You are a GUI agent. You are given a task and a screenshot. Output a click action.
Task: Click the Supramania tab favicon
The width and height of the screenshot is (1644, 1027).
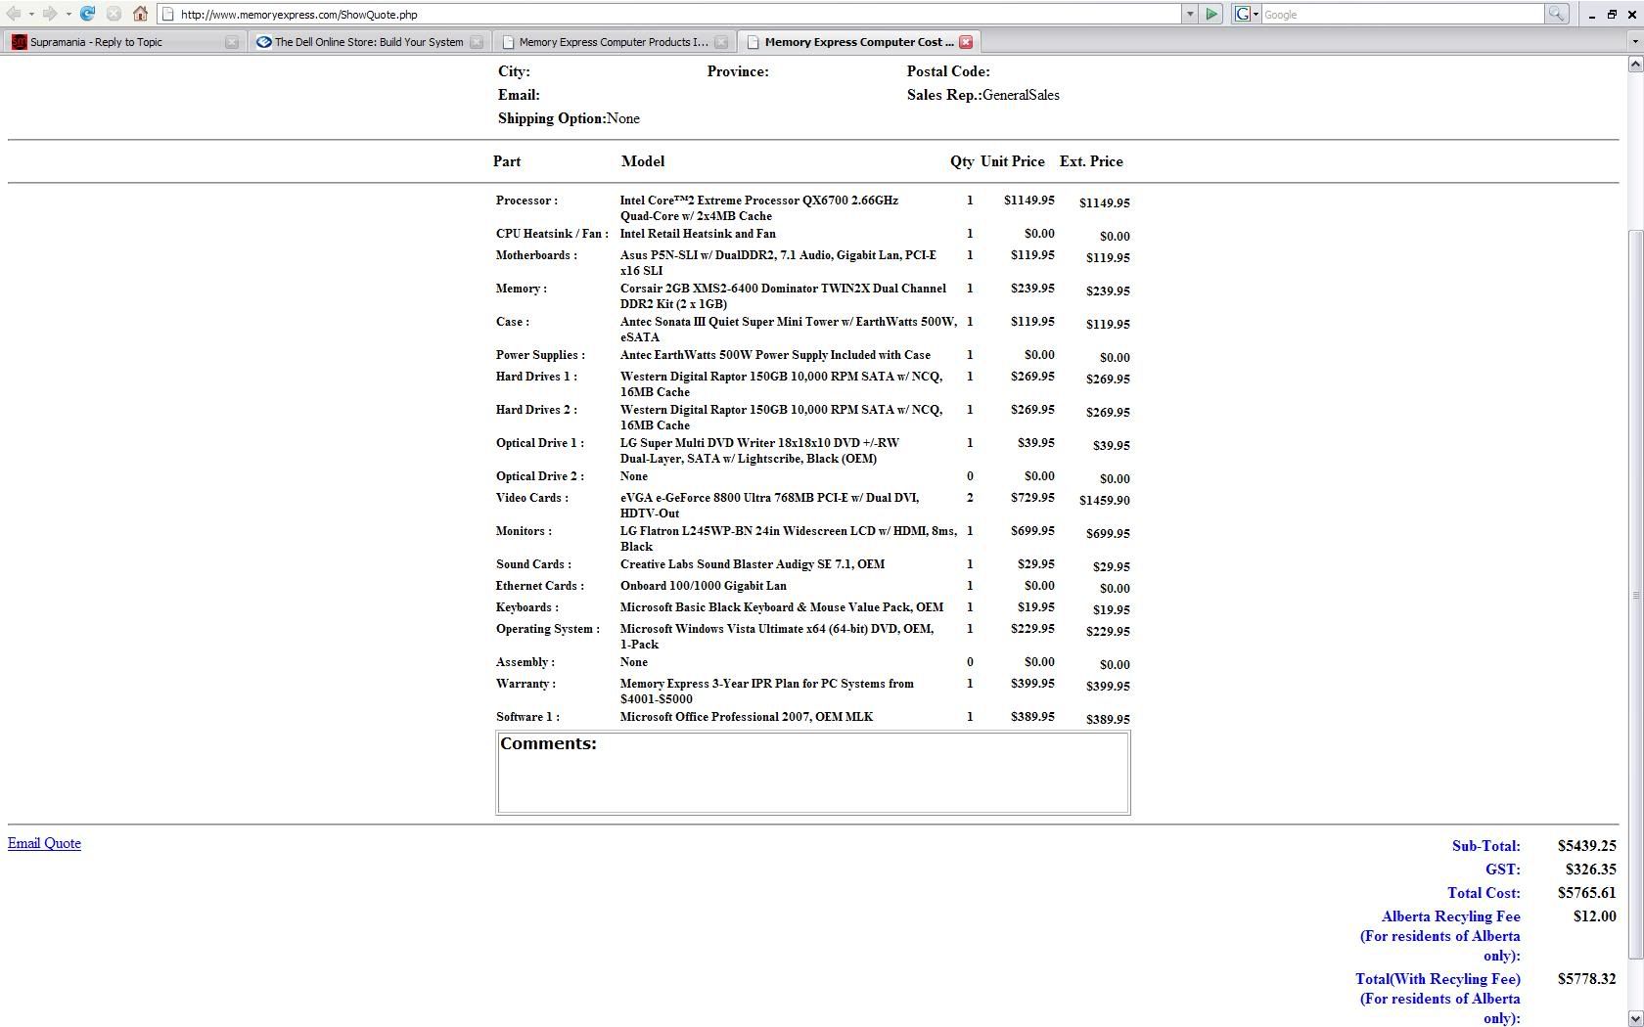pos(19,42)
